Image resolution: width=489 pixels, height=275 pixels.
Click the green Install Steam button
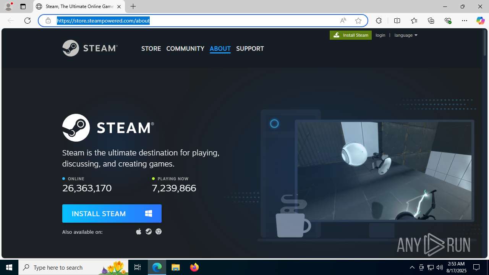click(351, 35)
